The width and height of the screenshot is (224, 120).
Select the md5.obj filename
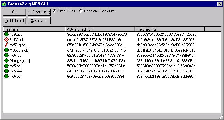pyautogui.click(x=15, y=66)
